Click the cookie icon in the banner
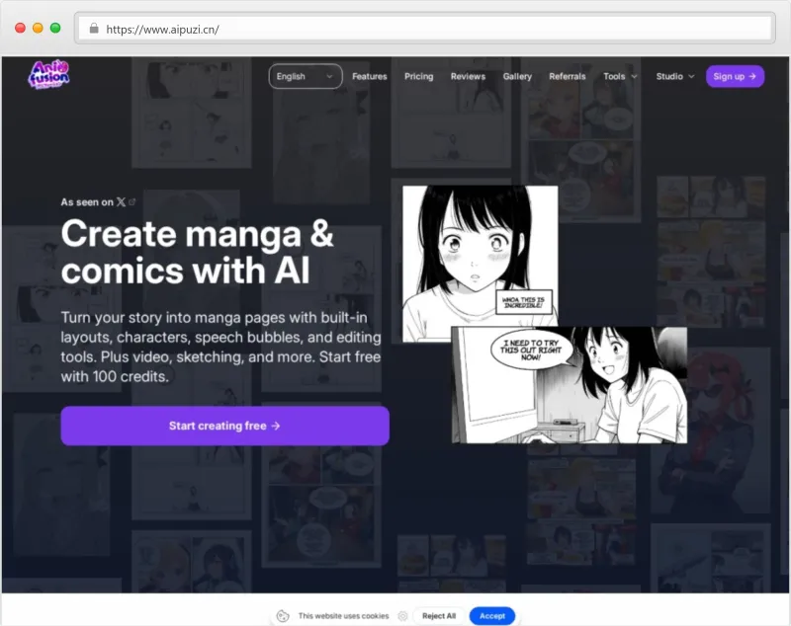Image resolution: width=791 pixels, height=626 pixels. click(x=283, y=616)
